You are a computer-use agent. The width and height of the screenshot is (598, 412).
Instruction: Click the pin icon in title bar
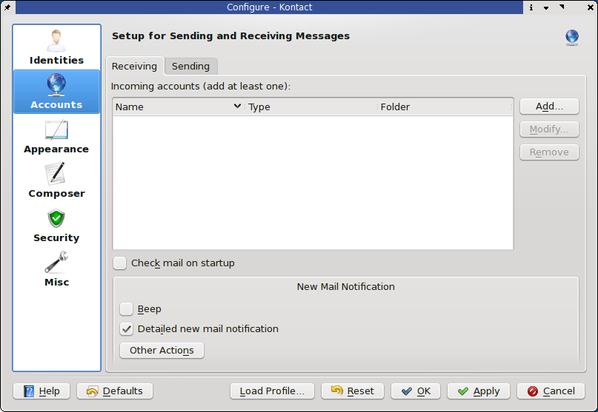7,7
